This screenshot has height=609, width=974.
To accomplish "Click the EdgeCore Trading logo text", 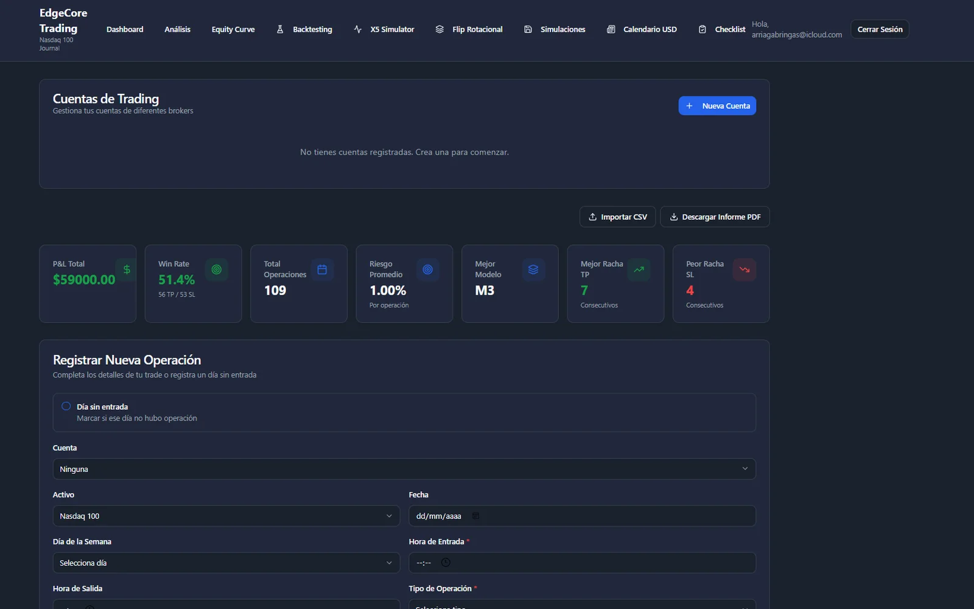I will click(x=63, y=21).
